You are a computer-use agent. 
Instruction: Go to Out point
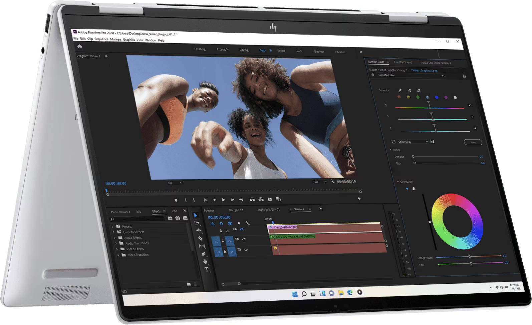point(241,200)
